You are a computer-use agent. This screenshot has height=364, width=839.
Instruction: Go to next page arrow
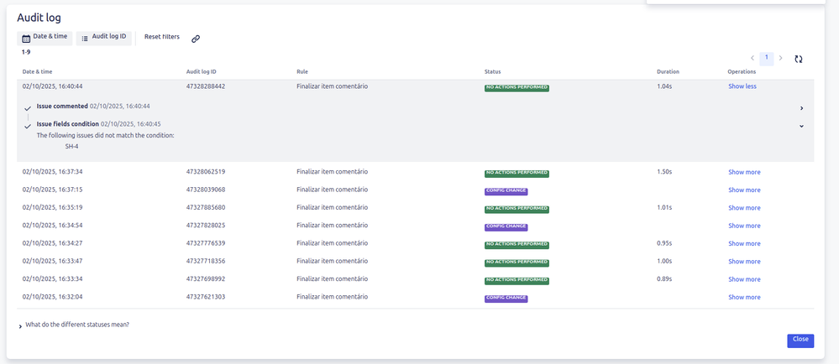(x=781, y=58)
